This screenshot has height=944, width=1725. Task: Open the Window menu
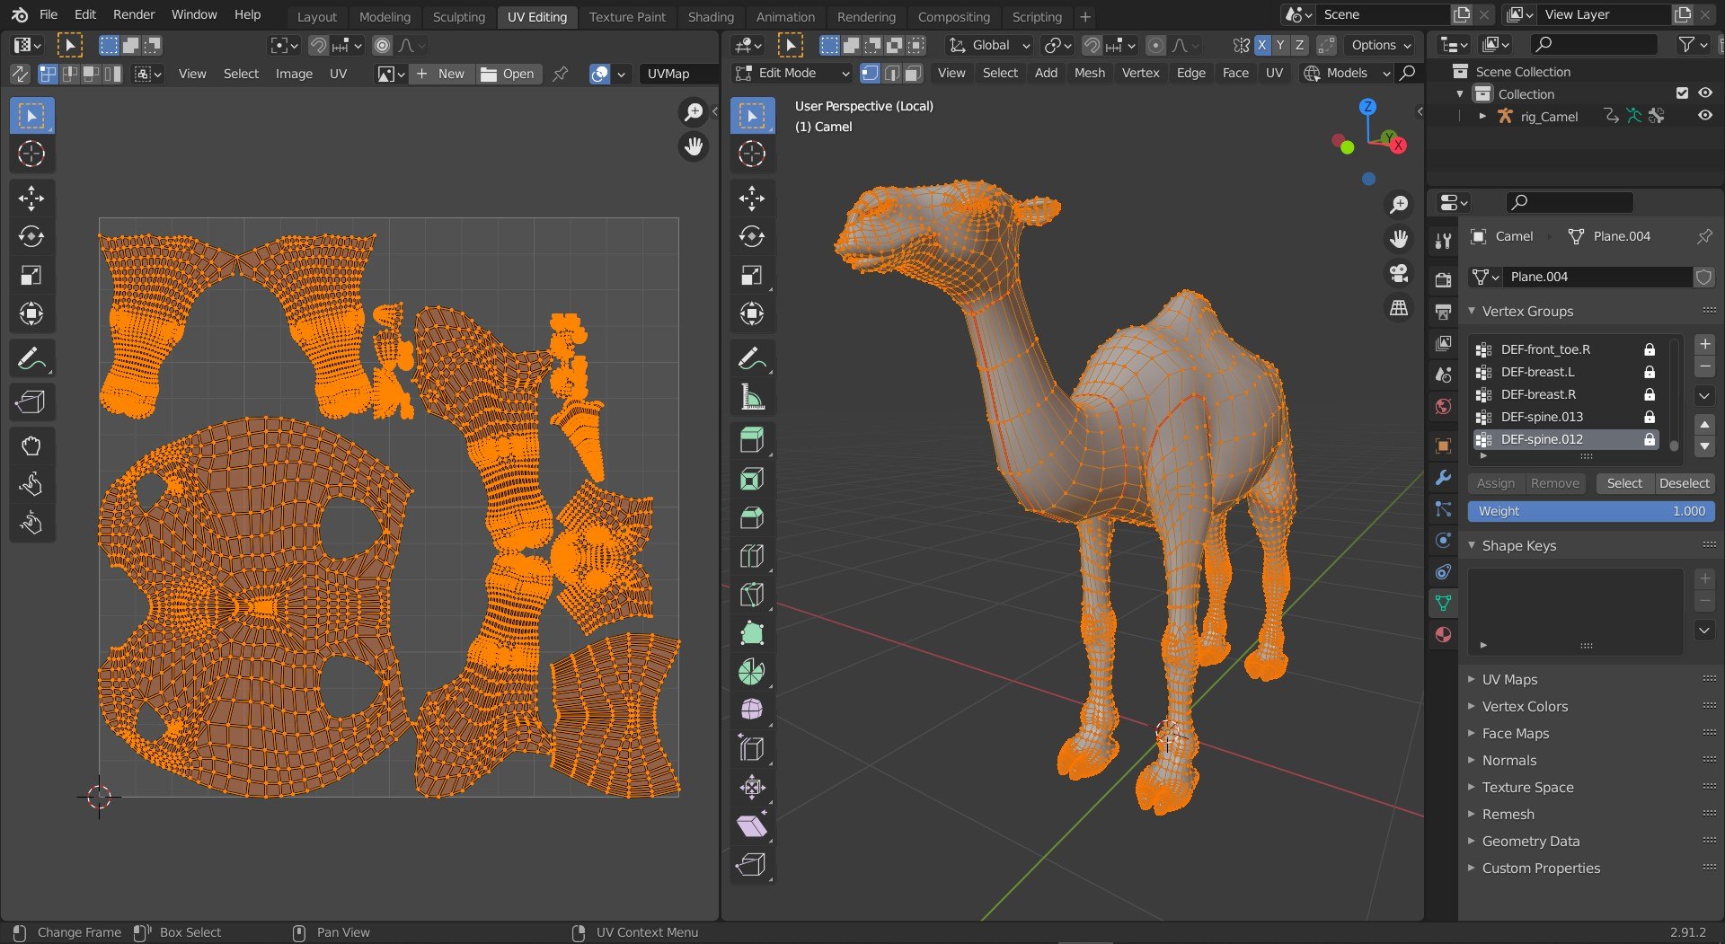194,14
